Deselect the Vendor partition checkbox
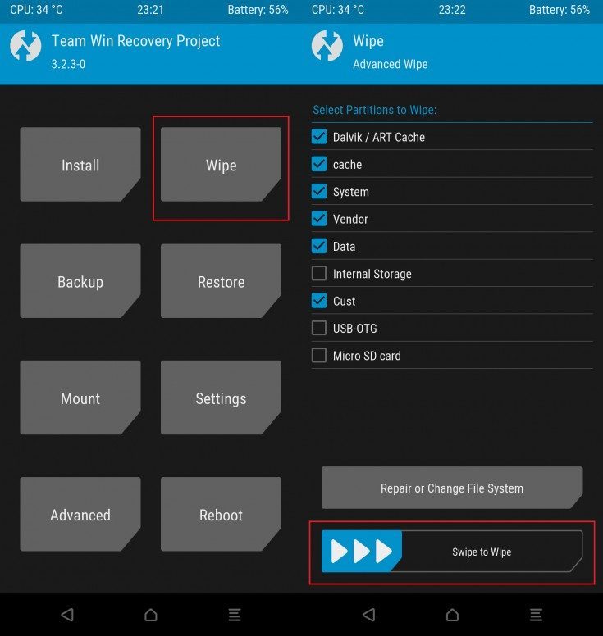603x636 pixels. click(x=319, y=219)
